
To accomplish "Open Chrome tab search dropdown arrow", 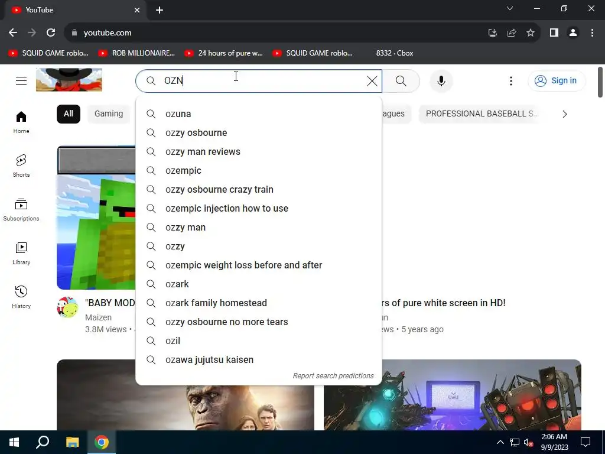I will point(510,8).
